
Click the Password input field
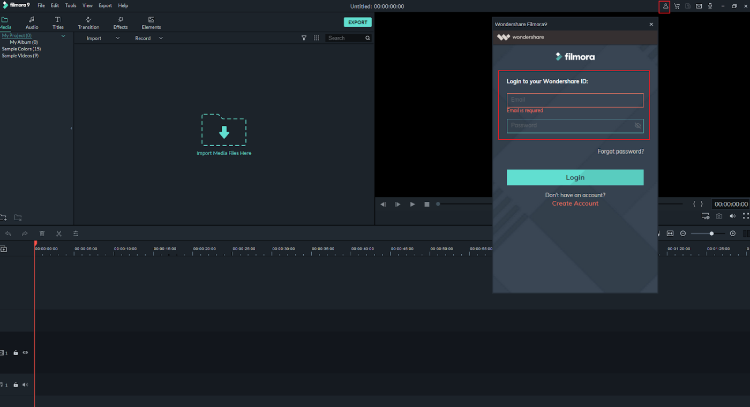click(x=575, y=126)
